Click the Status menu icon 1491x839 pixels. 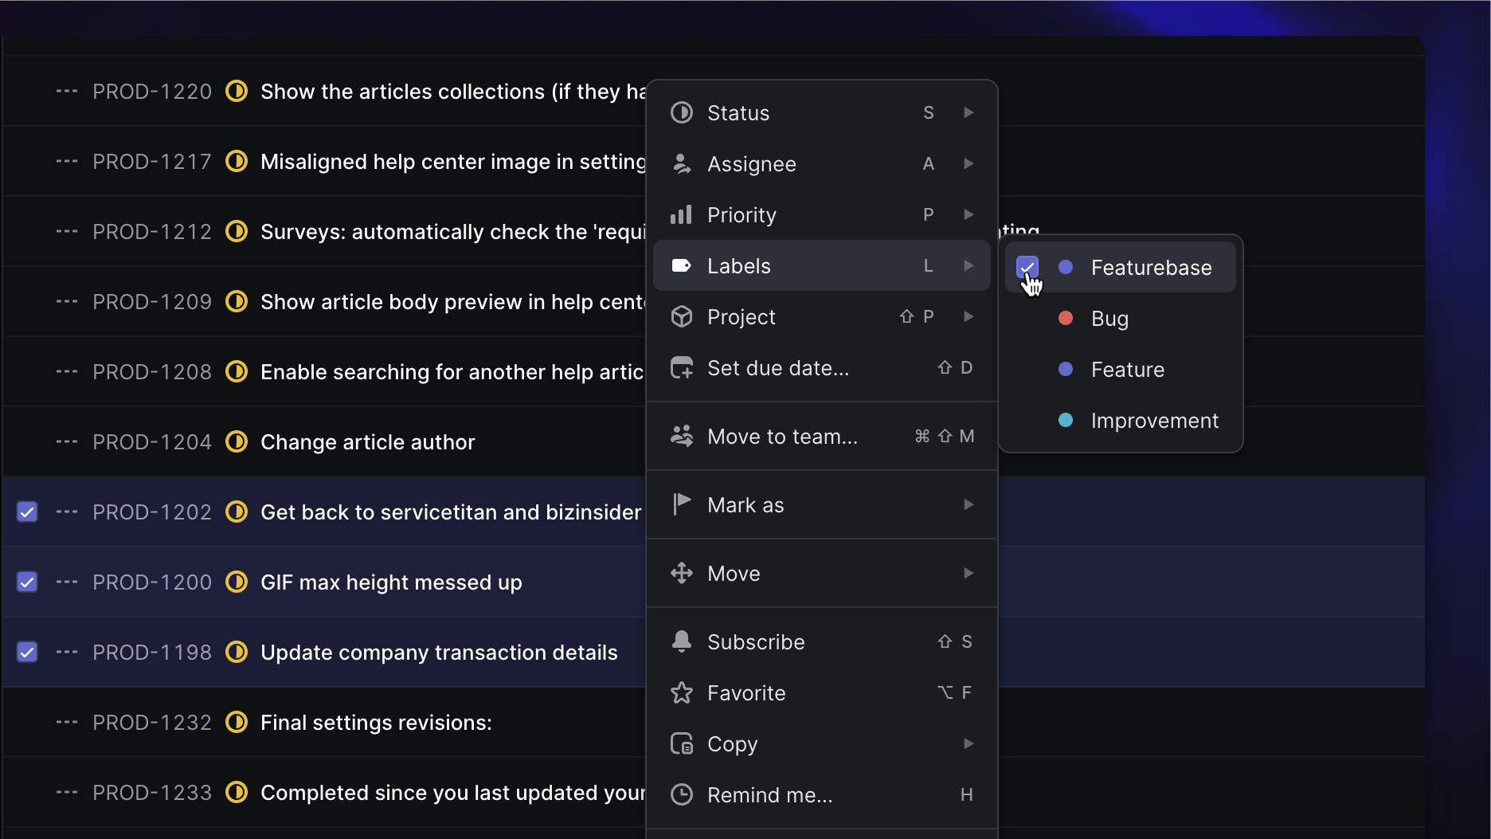click(x=682, y=112)
